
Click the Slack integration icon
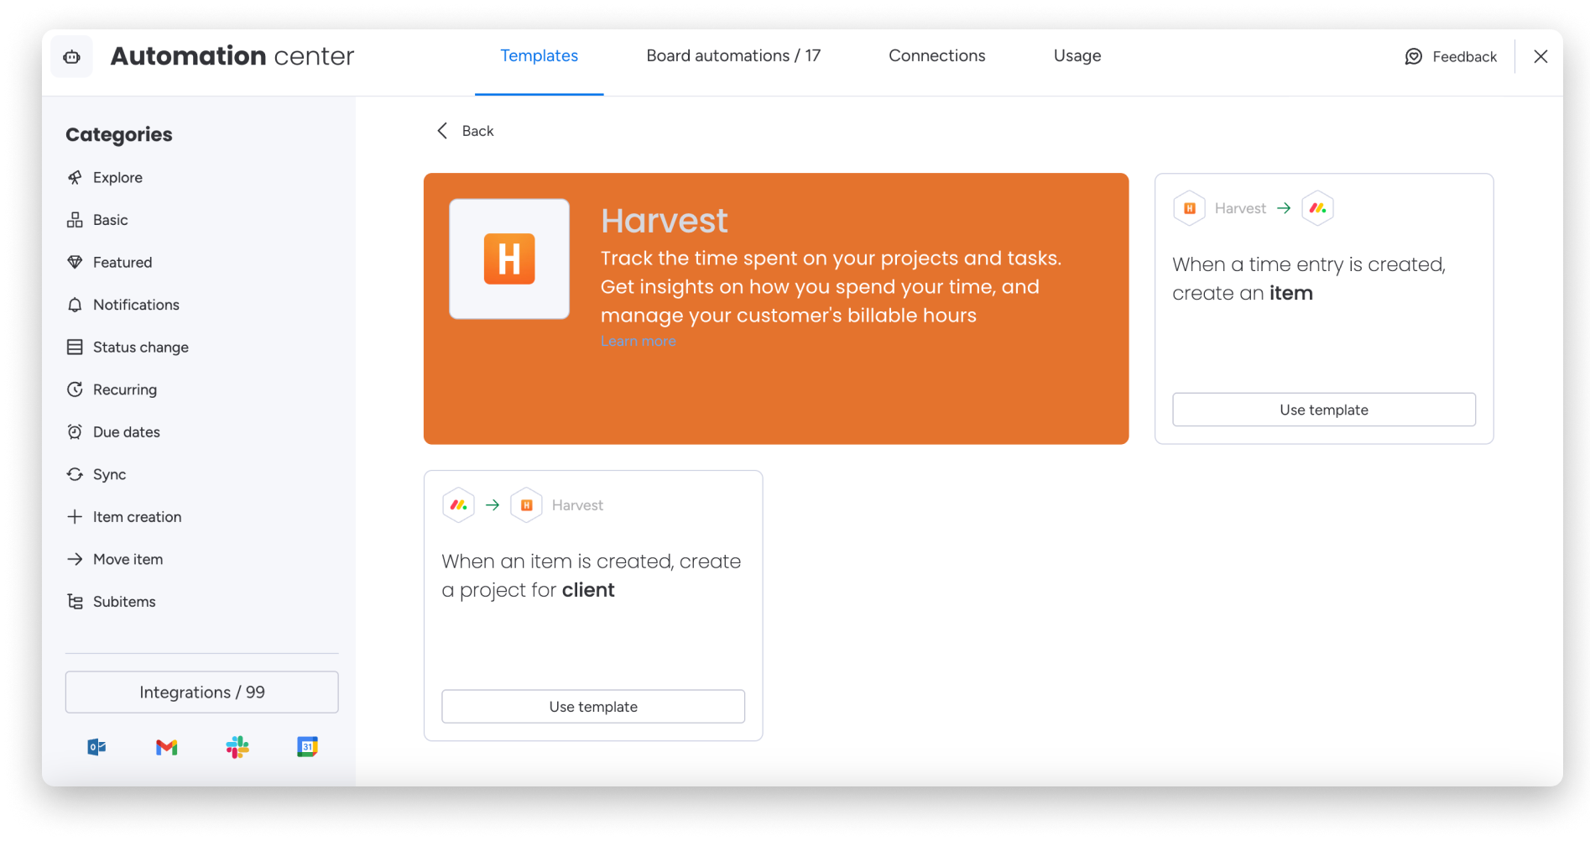coord(237,746)
